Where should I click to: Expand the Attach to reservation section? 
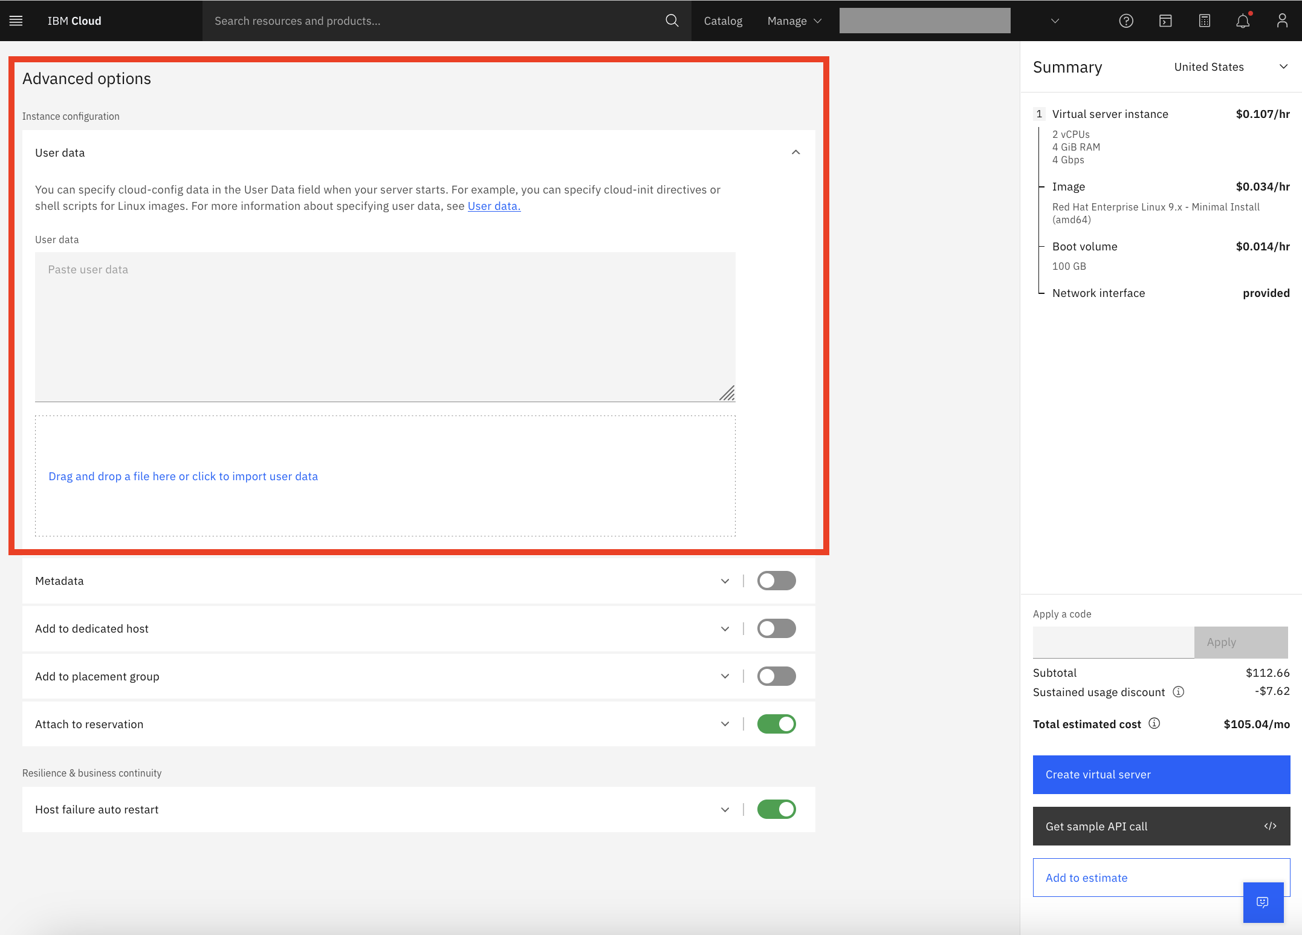click(725, 724)
